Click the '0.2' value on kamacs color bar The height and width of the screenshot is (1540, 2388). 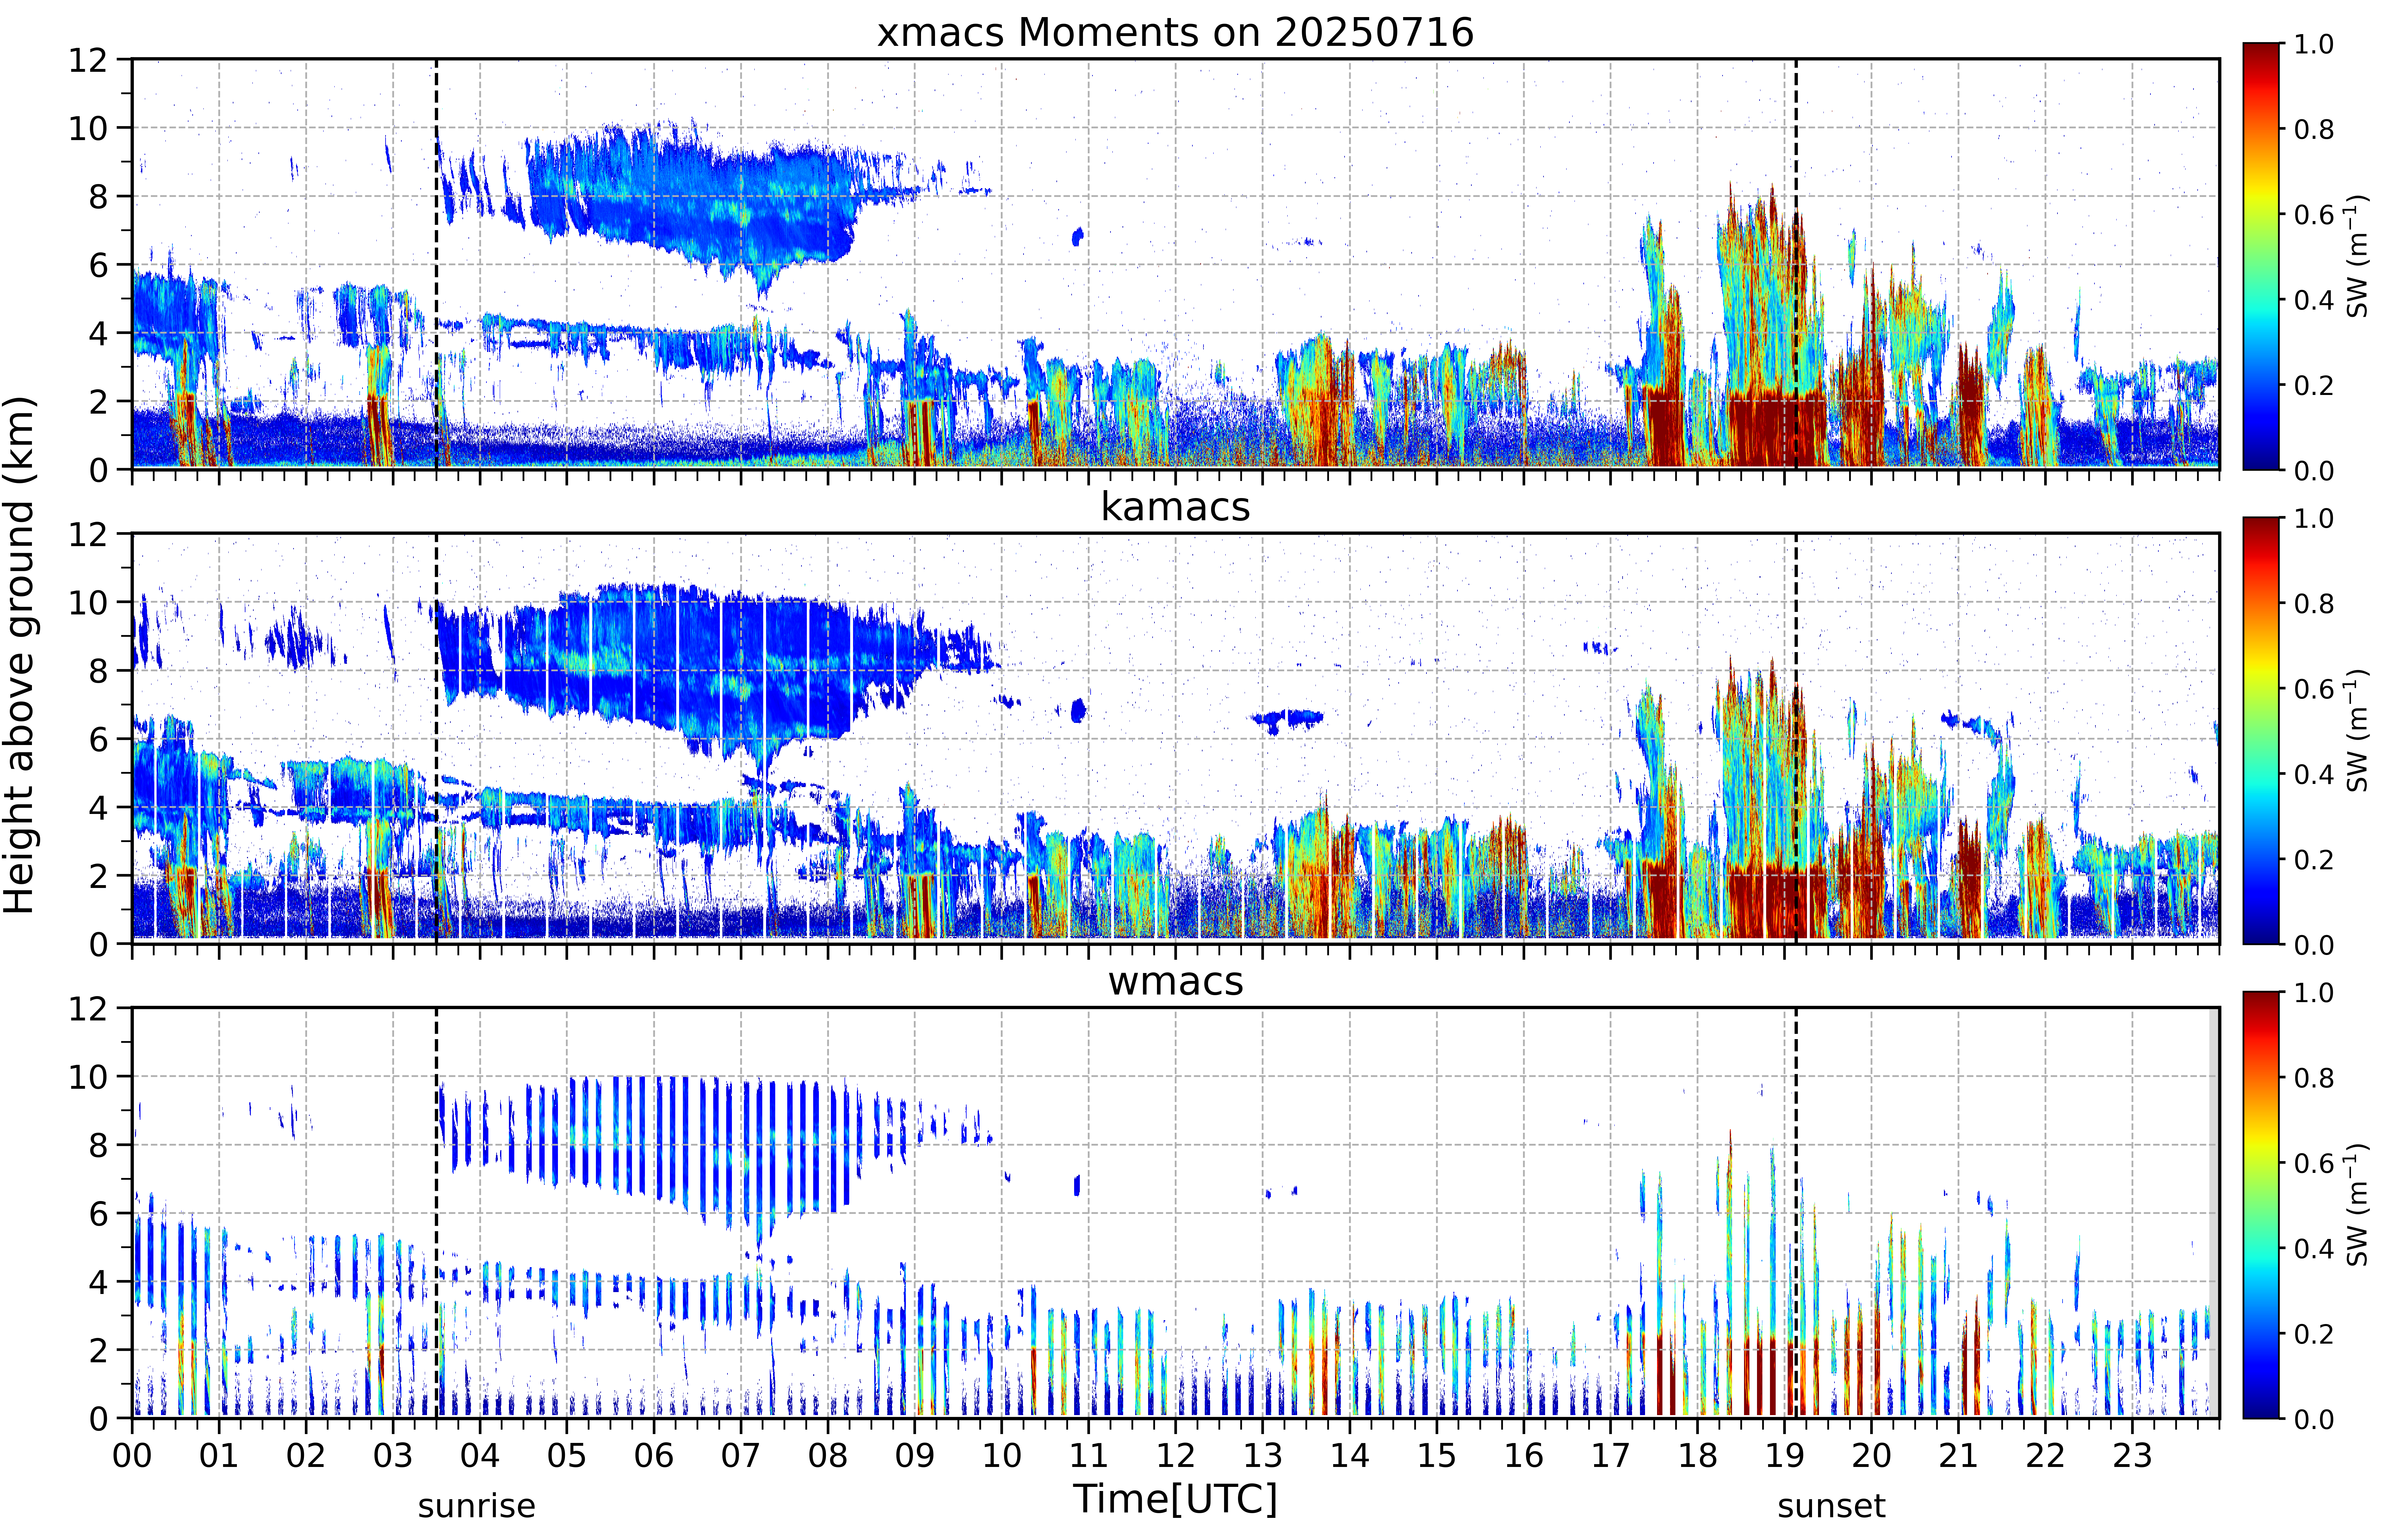(2314, 859)
